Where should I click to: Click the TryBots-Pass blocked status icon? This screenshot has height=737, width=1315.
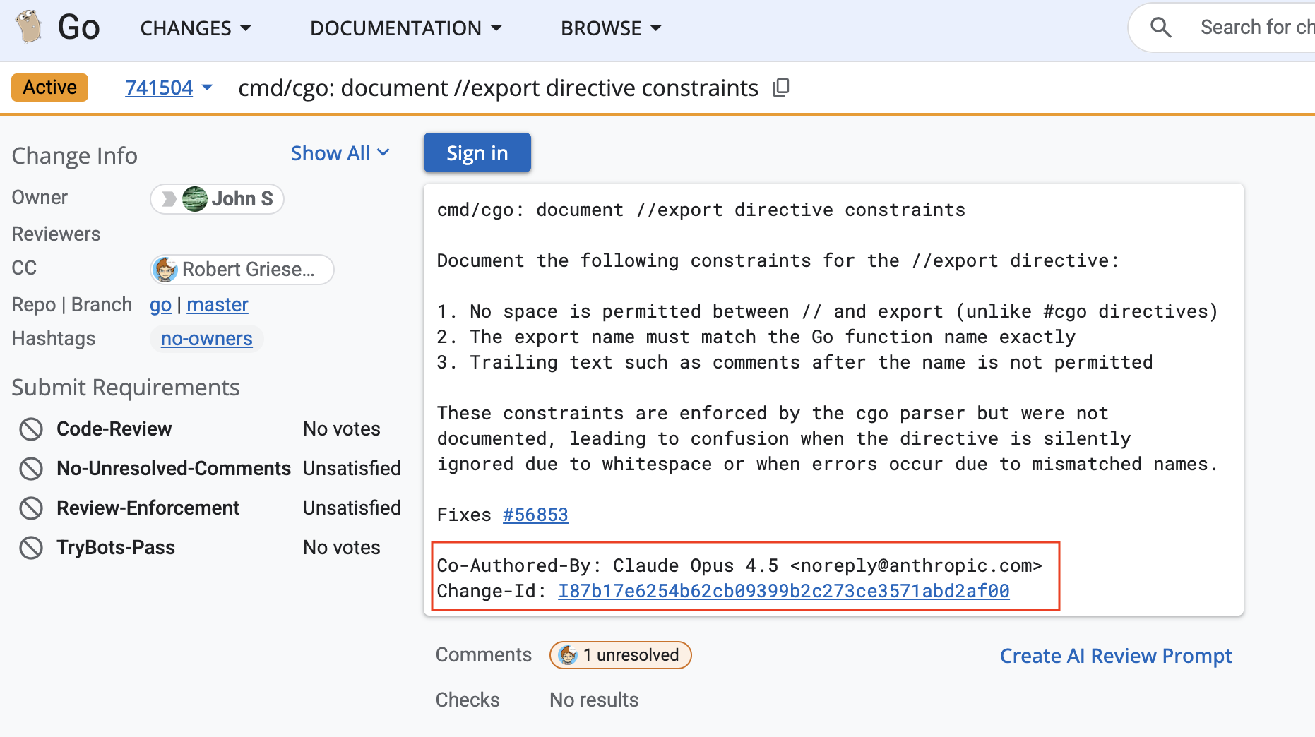click(x=31, y=547)
